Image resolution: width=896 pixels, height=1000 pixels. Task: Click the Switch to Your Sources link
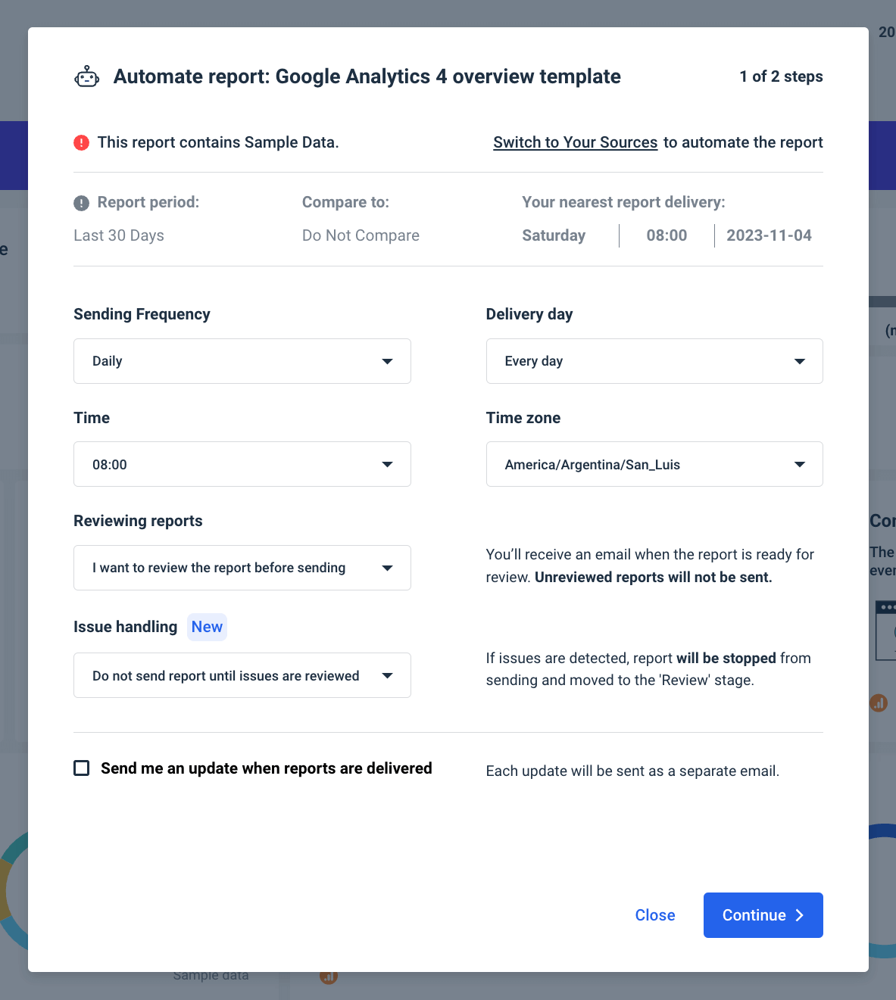pos(575,142)
